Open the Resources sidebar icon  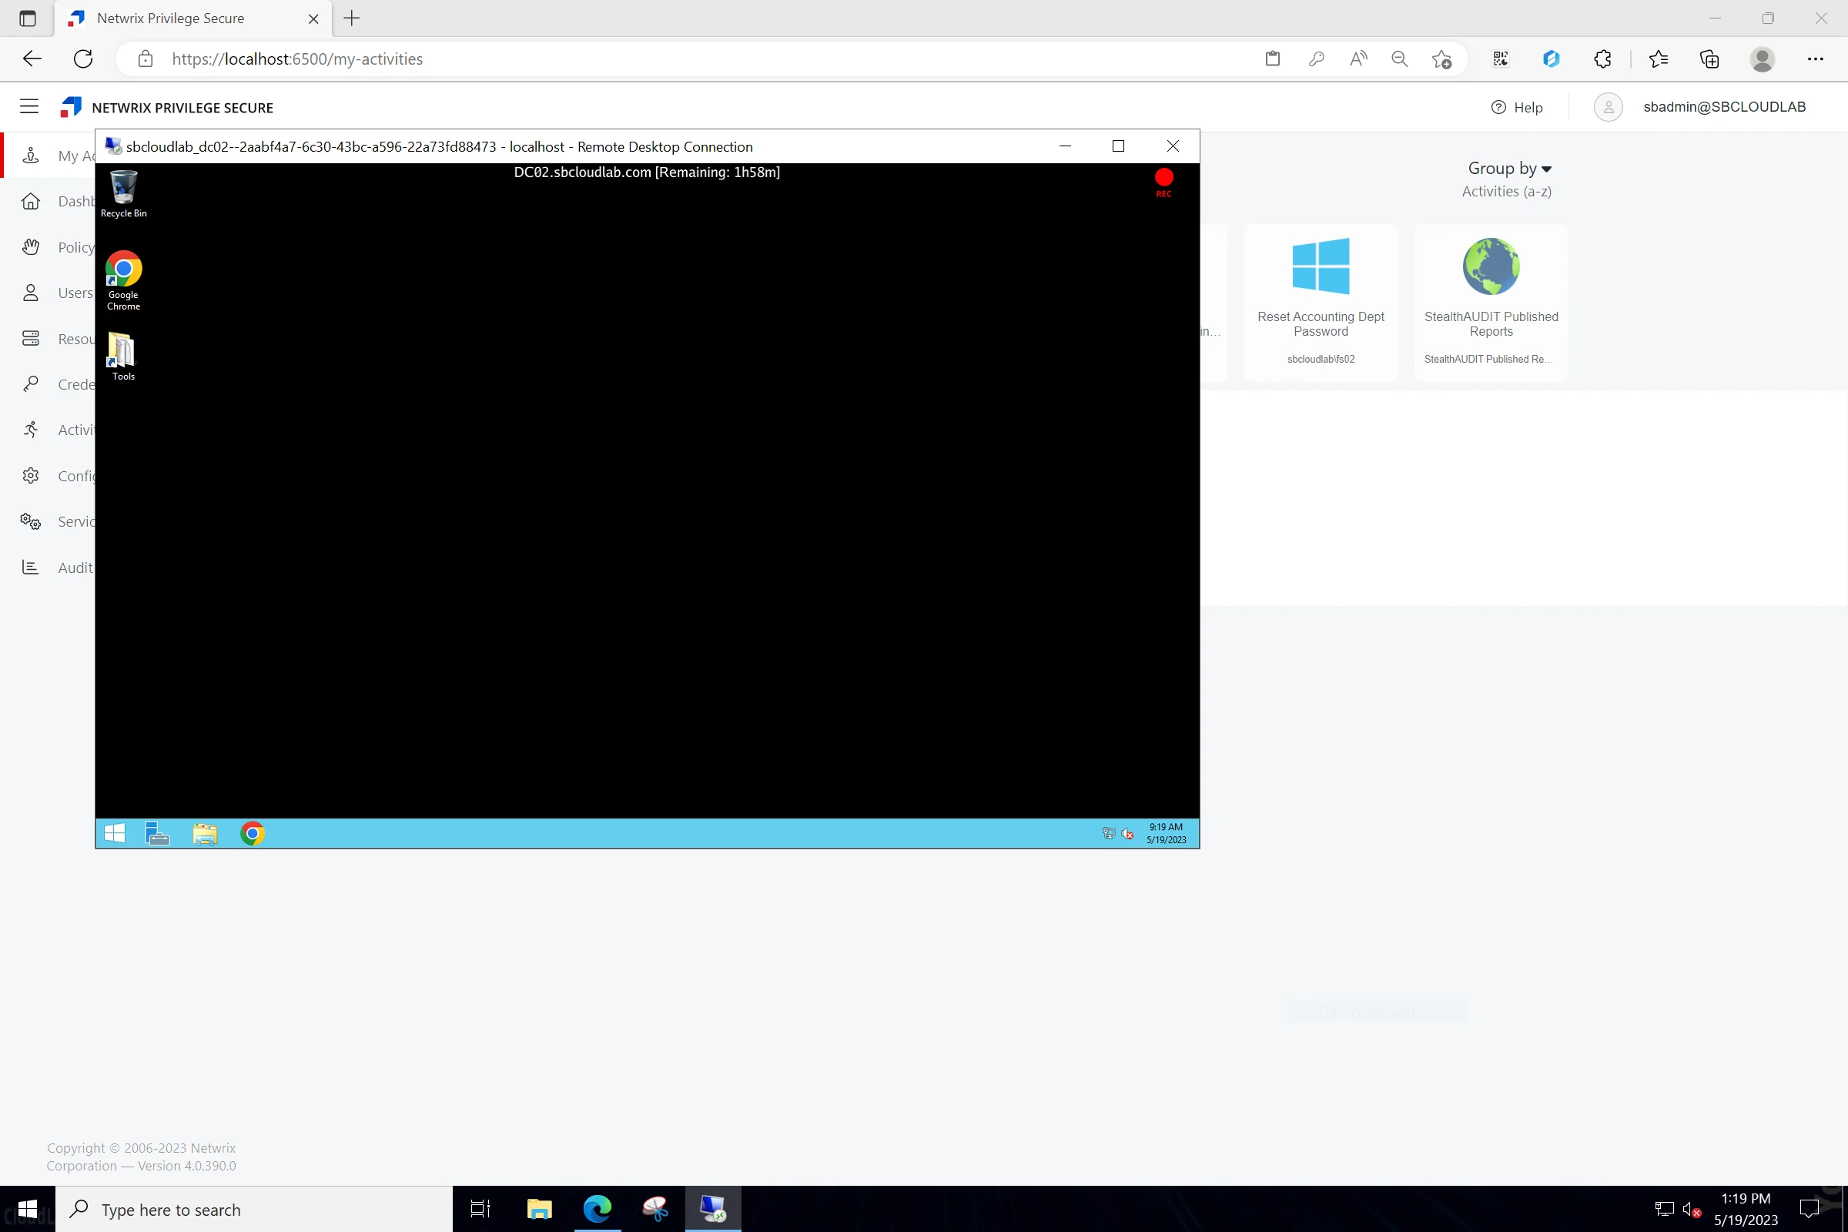[x=31, y=339]
